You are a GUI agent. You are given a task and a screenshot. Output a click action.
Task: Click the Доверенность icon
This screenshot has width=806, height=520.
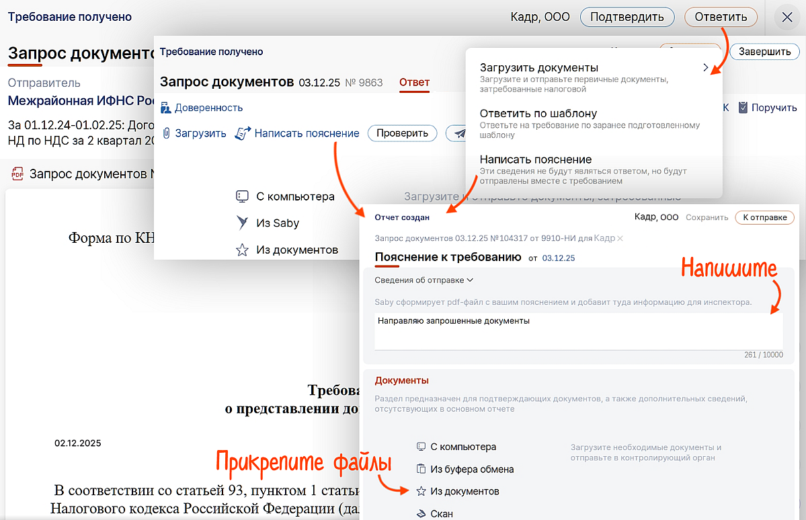click(165, 108)
